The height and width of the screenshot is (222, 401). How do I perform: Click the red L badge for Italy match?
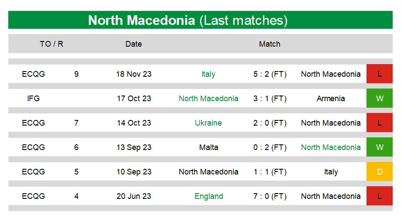tap(379, 74)
